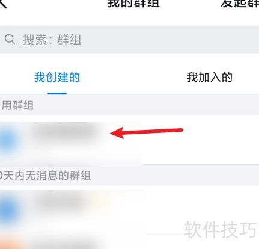Click the blue underline indicator under 我创建的
259x249 pixels.
pyautogui.click(x=57, y=93)
